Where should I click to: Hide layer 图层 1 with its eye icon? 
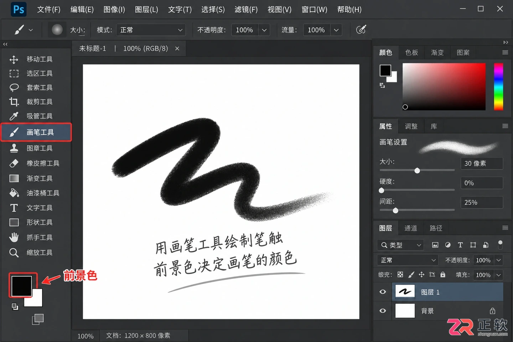click(383, 292)
